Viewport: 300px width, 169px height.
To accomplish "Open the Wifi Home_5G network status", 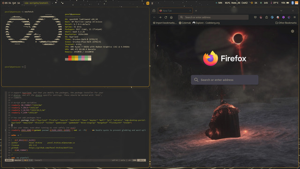I will tap(236, 3).
